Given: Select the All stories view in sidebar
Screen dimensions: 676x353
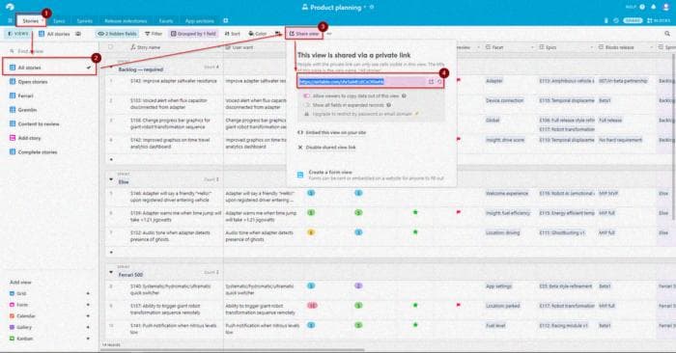Looking at the screenshot, I should [x=49, y=68].
